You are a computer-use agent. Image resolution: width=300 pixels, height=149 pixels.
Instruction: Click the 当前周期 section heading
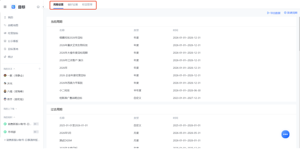click(56, 22)
